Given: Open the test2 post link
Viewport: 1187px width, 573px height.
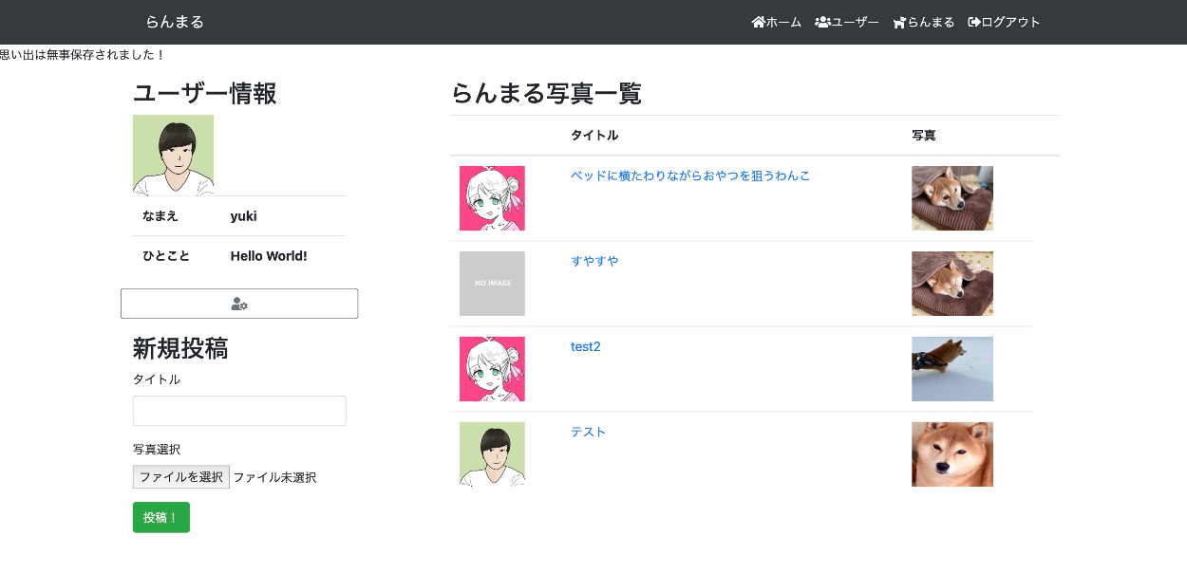Looking at the screenshot, I should pyautogui.click(x=585, y=346).
